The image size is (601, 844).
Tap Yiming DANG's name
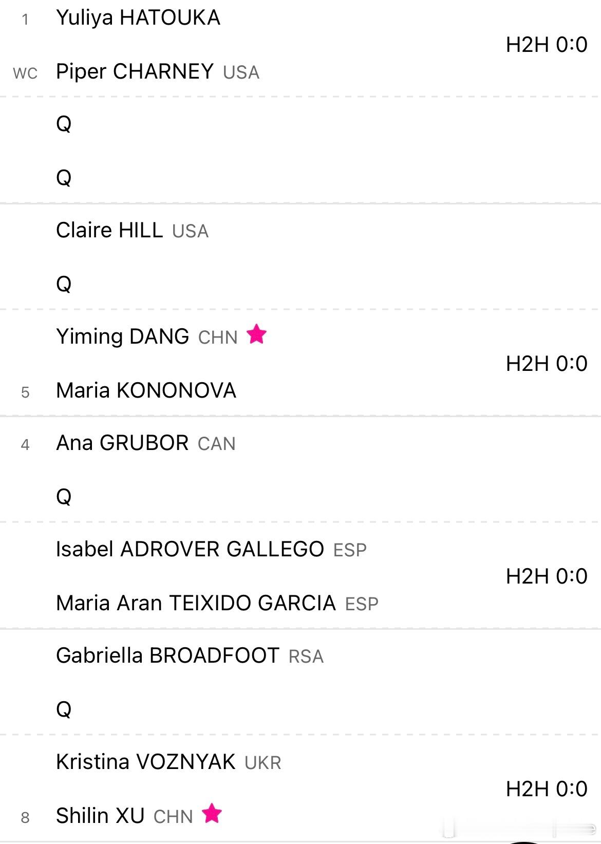[123, 337]
